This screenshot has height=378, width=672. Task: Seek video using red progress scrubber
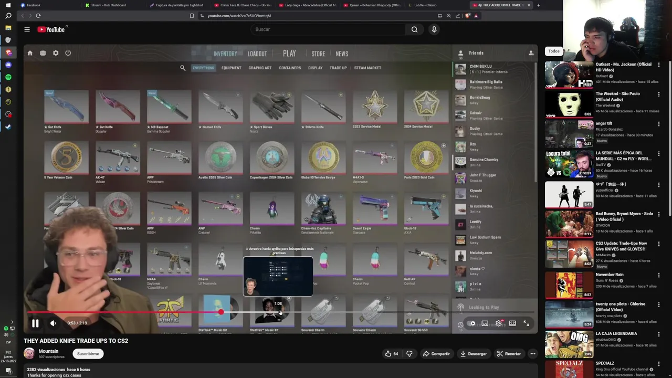(x=221, y=312)
